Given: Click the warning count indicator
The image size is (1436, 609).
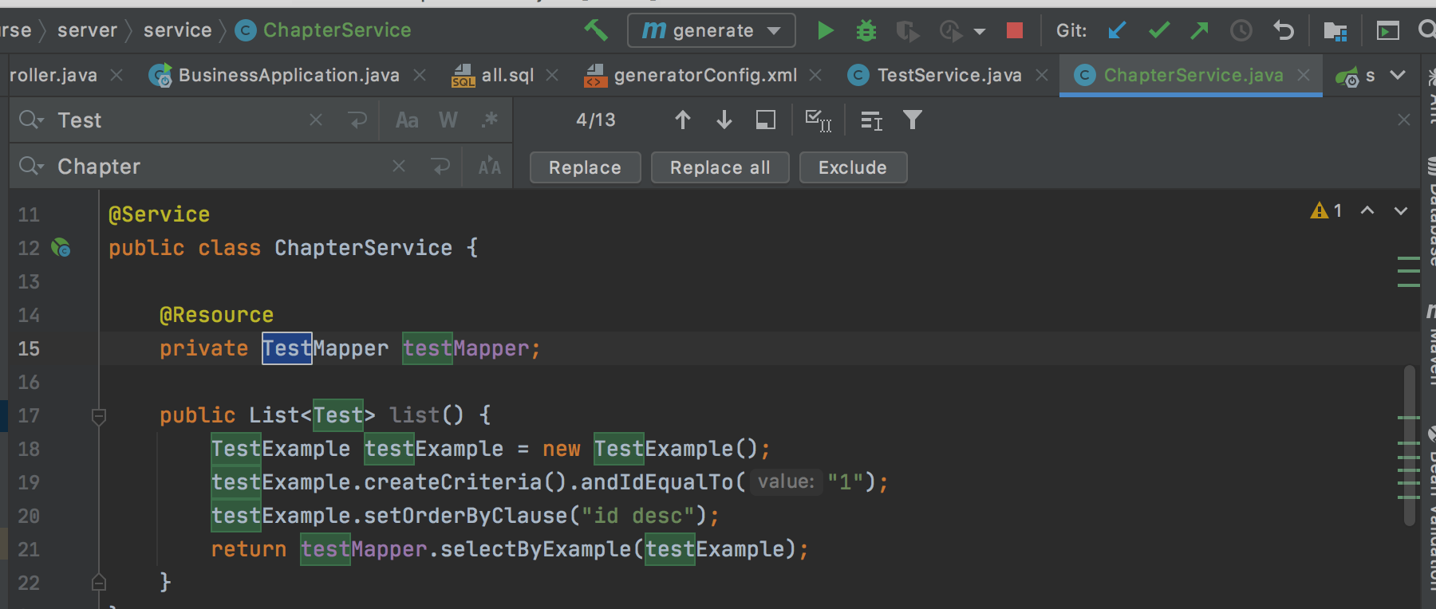Looking at the screenshot, I should pyautogui.click(x=1327, y=210).
